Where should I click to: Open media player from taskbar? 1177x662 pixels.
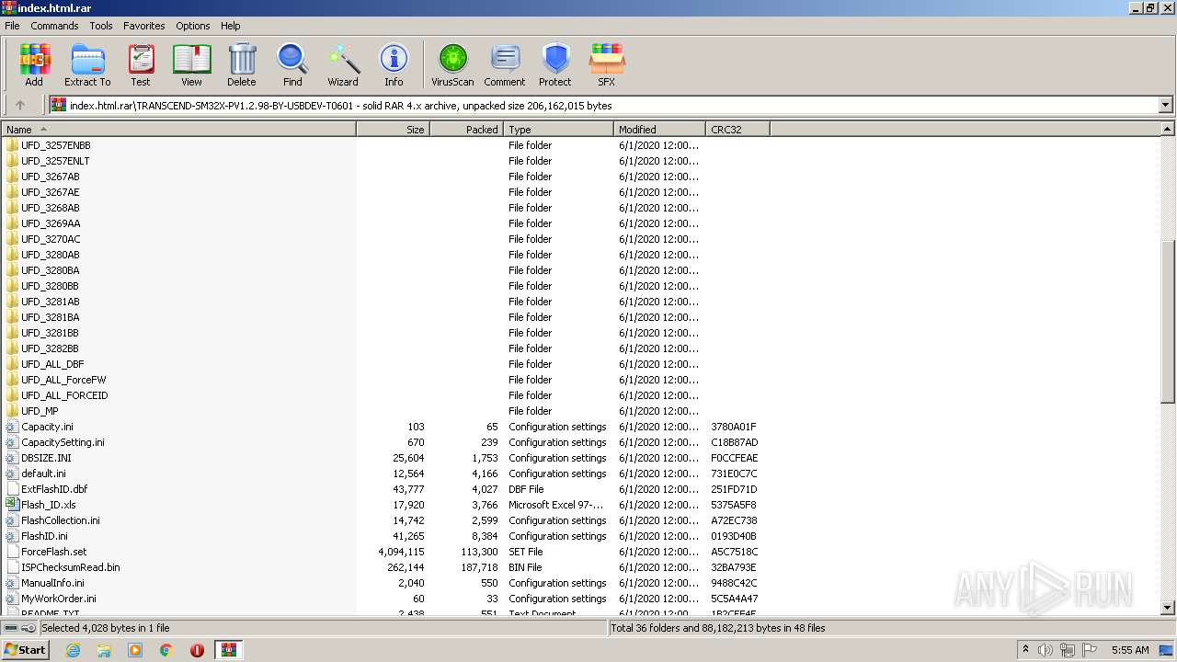coord(135,650)
